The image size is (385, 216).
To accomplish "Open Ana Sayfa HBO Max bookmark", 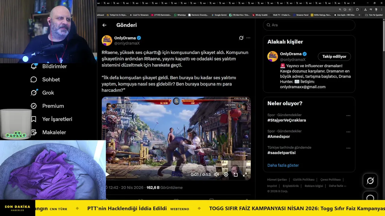I will [x=344, y=15].
